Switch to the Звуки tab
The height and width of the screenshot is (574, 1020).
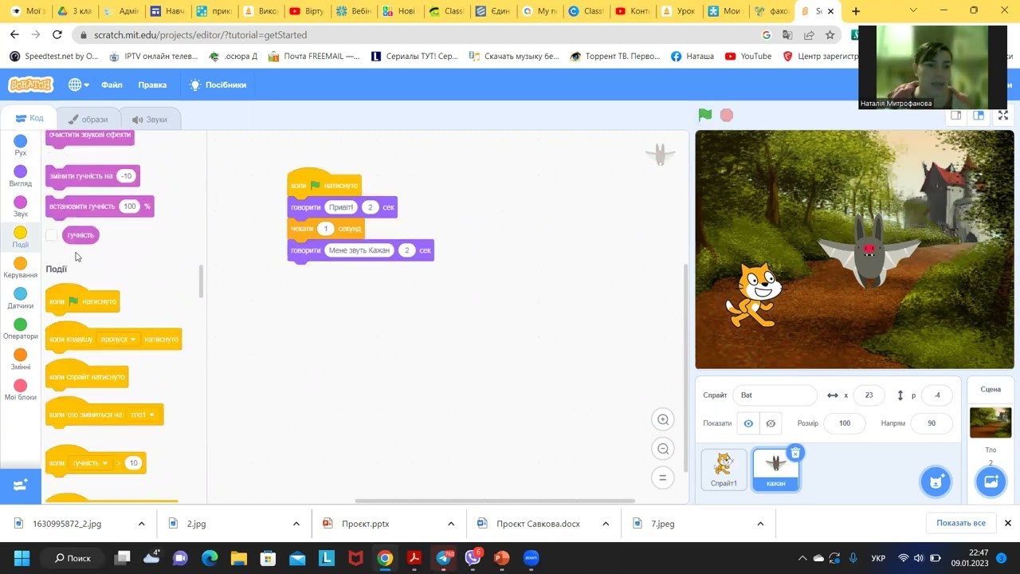coord(150,119)
